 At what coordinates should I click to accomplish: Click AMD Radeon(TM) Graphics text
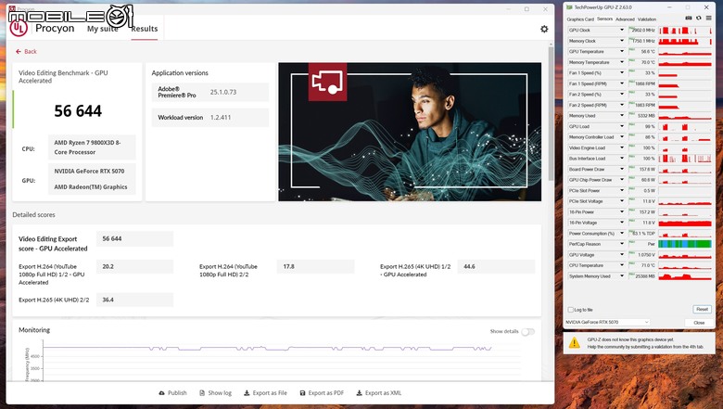pos(91,187)
